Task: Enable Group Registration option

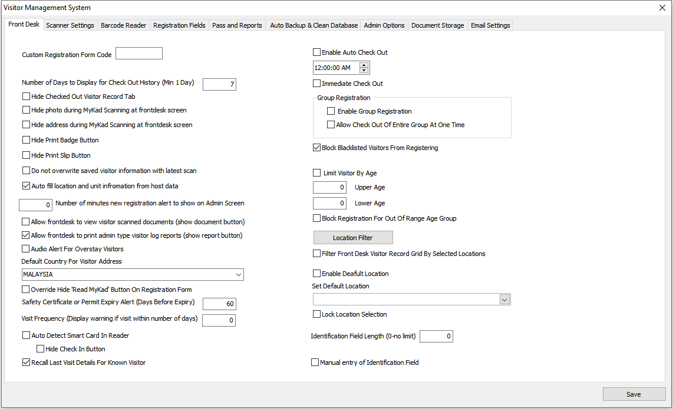Action: 331,111
